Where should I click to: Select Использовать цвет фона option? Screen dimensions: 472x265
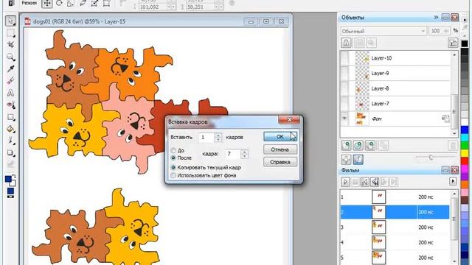pyautogui.click(x=173, y=175)
